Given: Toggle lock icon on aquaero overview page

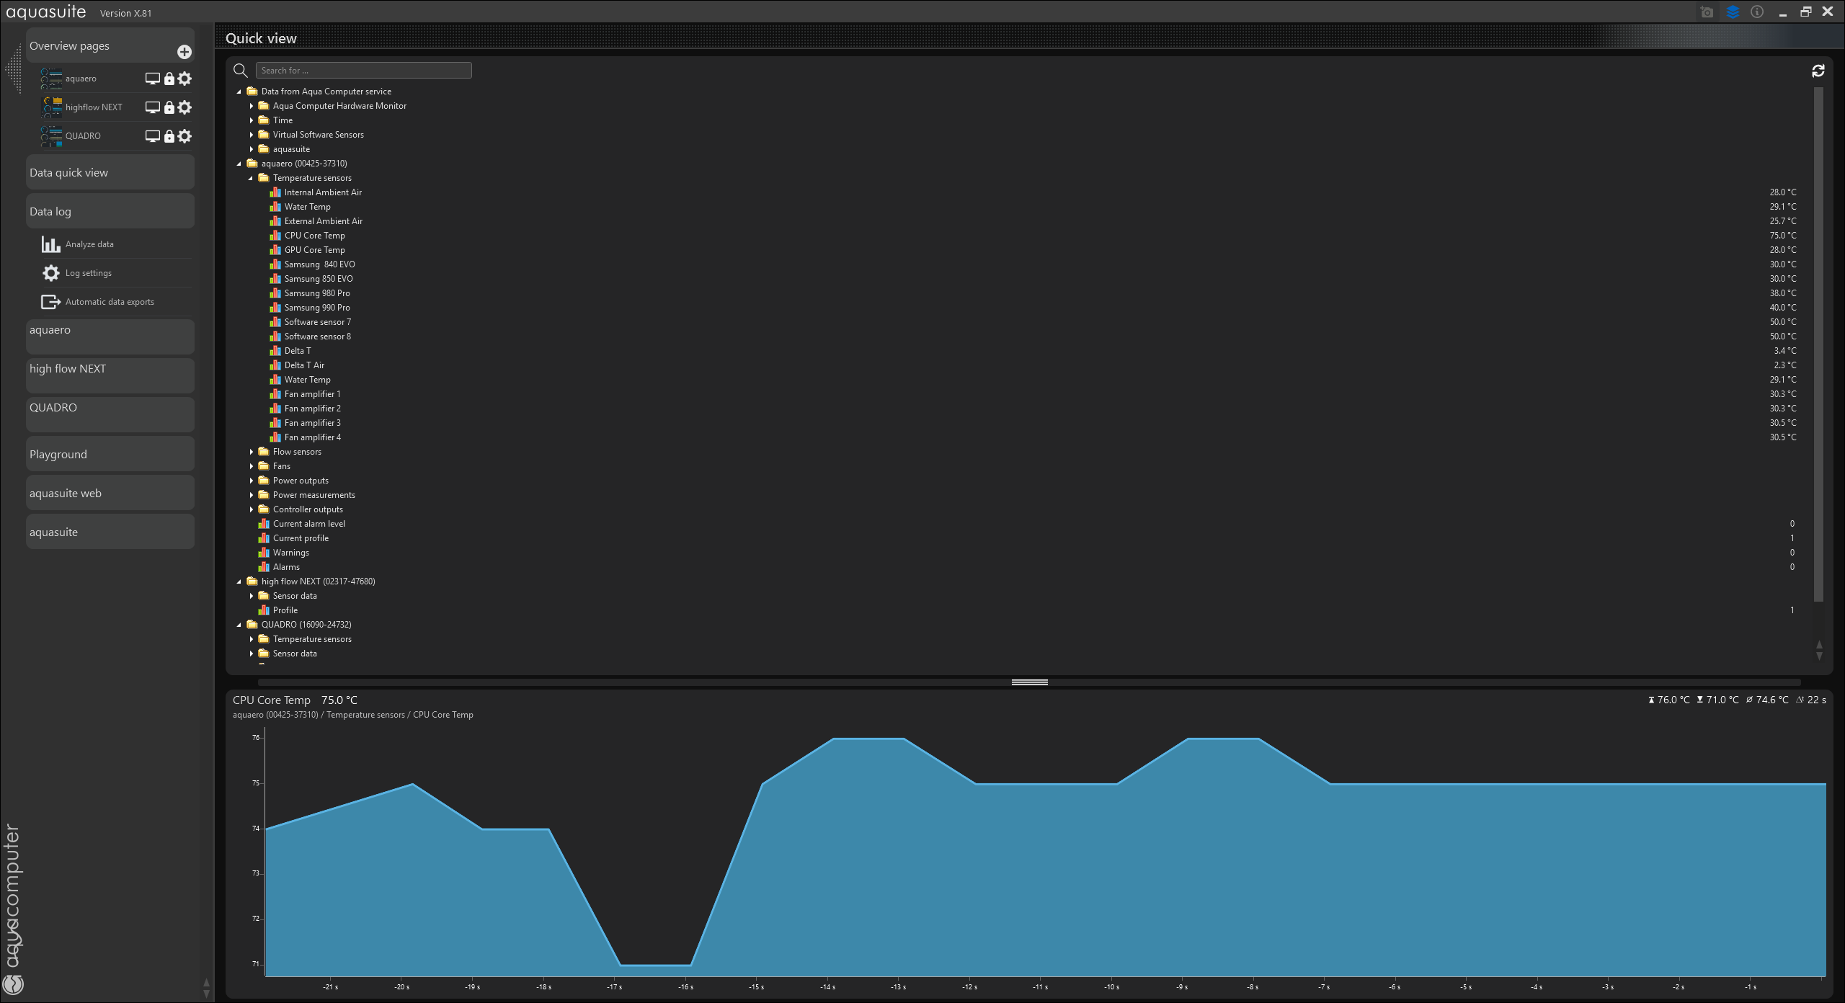Looking at the screenshot, I should [169, 79].
